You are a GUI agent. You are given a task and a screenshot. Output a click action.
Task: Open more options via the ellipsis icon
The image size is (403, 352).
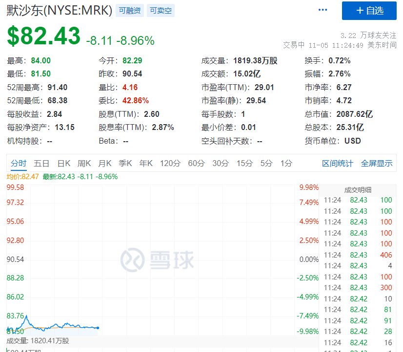322,10
